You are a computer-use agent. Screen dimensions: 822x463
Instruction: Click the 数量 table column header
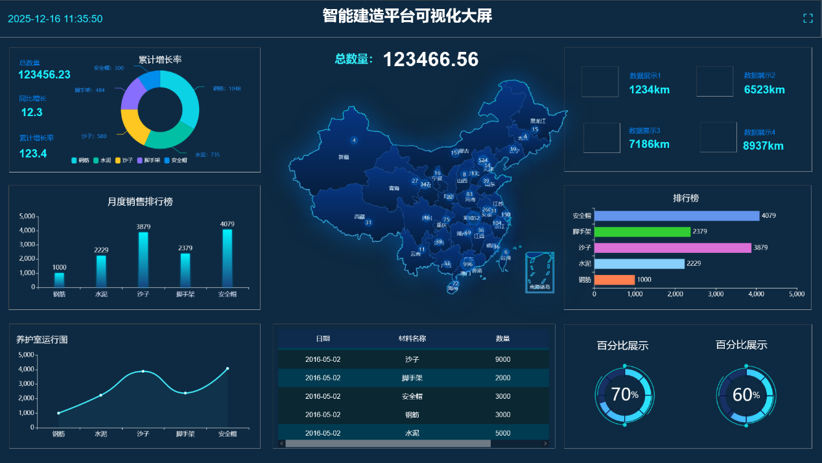502,338
